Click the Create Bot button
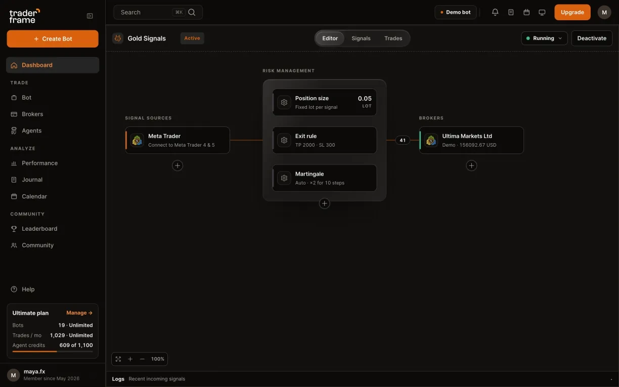619x387 pixels. click(x=53, y=39)
